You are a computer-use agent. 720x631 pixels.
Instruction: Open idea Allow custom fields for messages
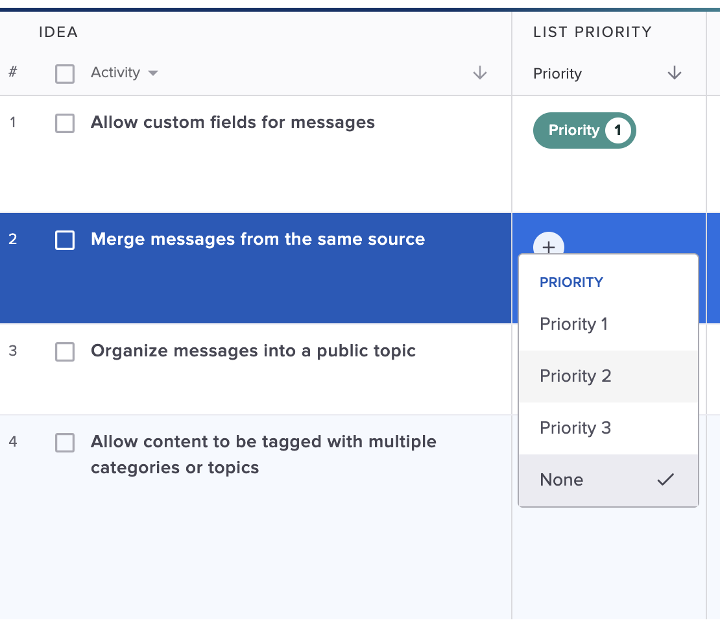pyautogui.click(x=232, y=123)
